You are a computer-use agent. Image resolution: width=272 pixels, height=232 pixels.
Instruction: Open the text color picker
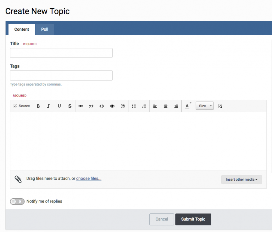[188, 106]
